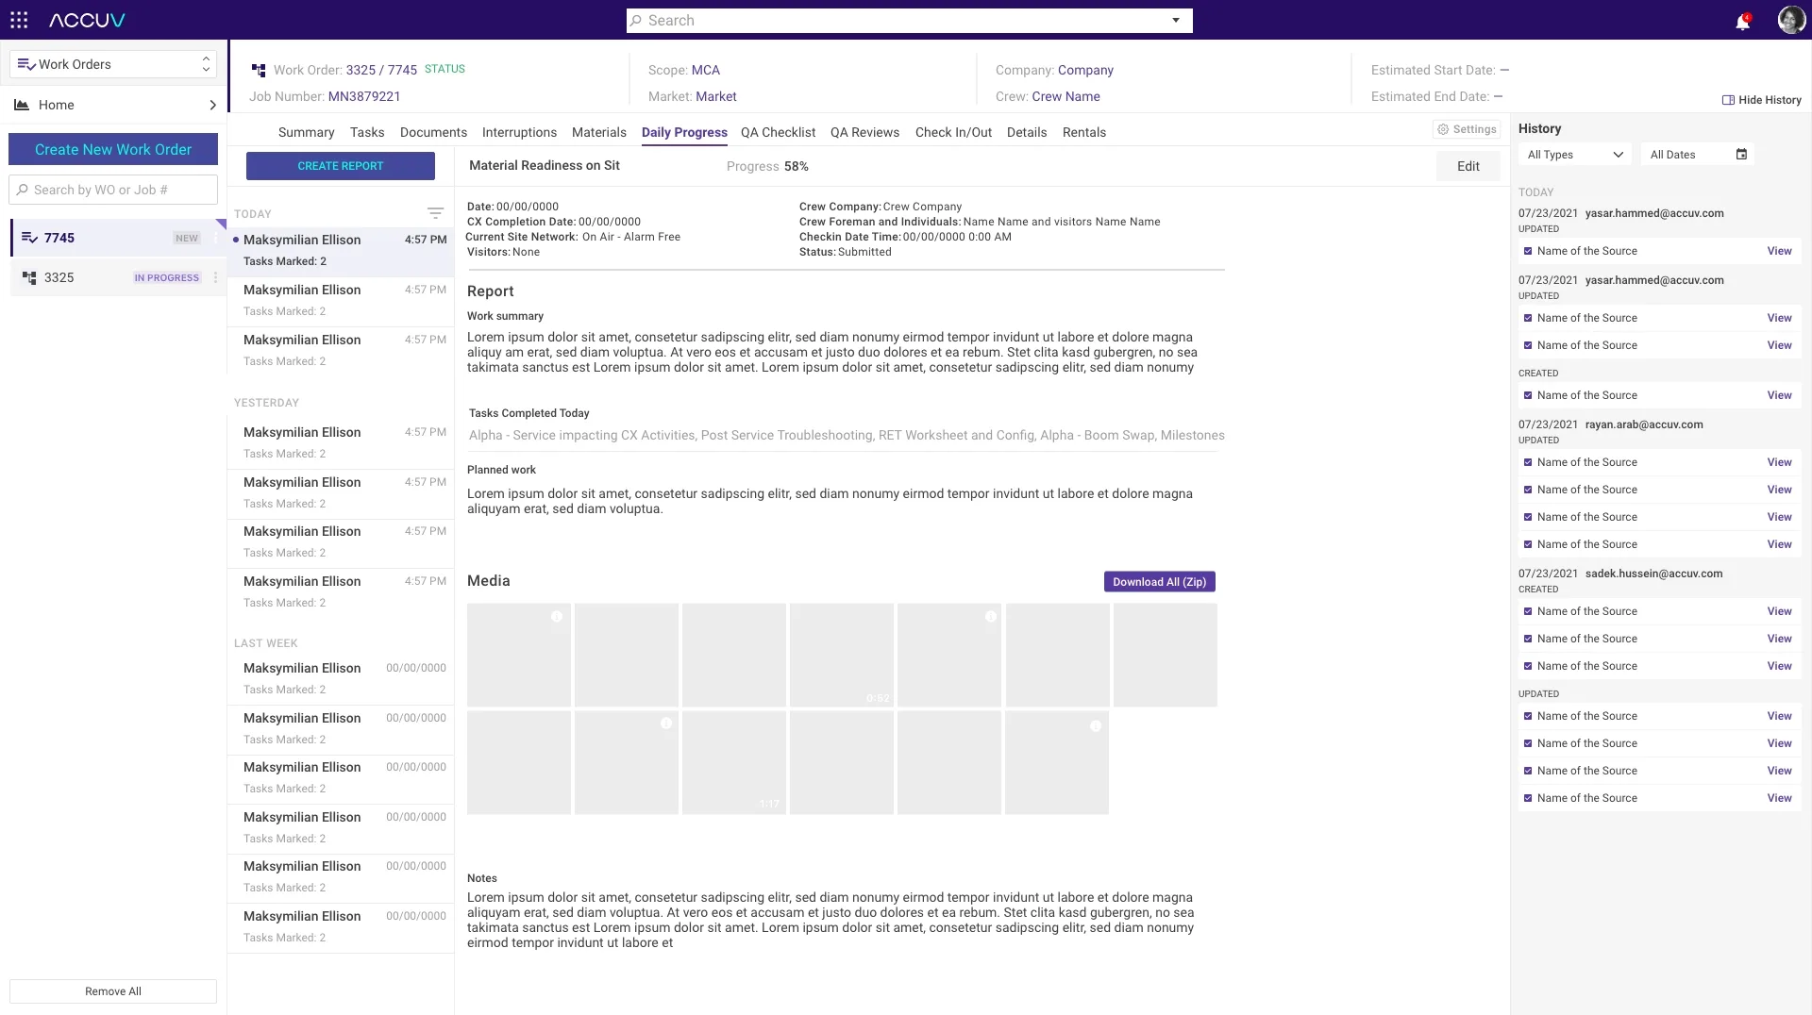Click the filter icon beside TODAY
Image resolution: width=1812 pixels, height=1015 pixels.
435,213
